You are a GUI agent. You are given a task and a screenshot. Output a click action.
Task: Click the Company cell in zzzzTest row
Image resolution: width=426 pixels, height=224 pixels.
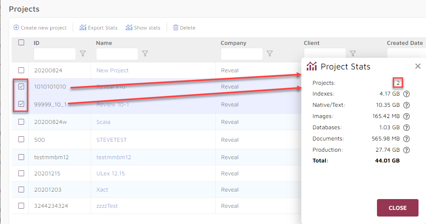[229, 206]
